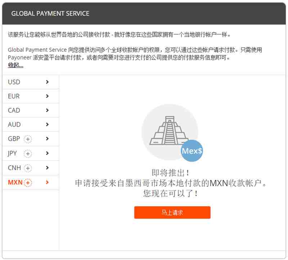
Task: Click the 您现在可以了！ text line
Action: (170, 193)
